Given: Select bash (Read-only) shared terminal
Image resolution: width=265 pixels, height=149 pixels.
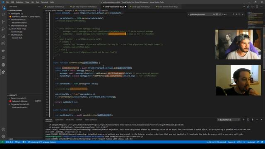Looking at the screenshot, I should coord(17,29).
